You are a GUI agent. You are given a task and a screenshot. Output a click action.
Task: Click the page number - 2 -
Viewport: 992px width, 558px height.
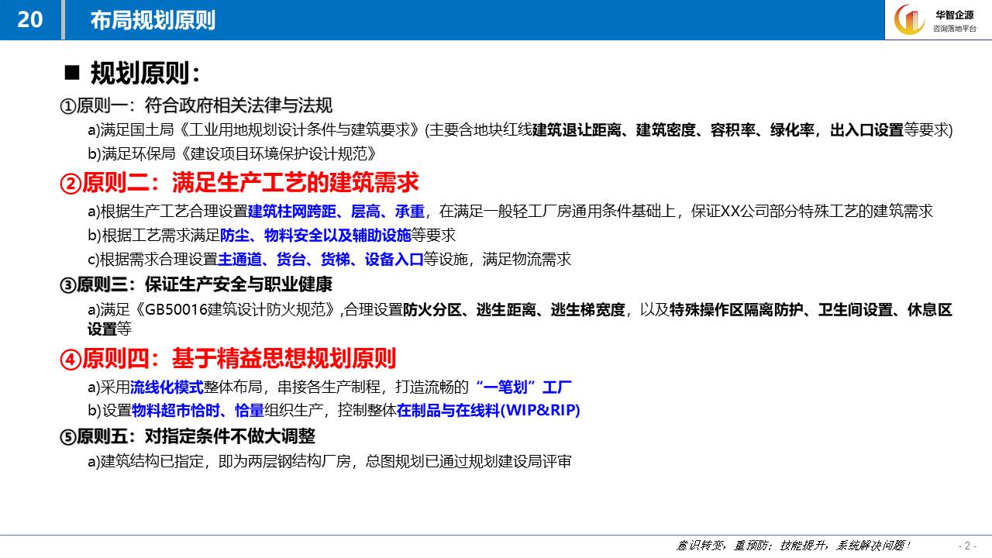967,546
